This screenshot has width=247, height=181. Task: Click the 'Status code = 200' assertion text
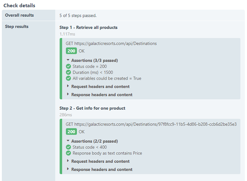90,66
